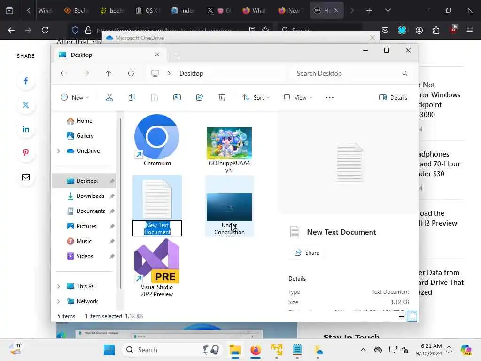
Task: Open Firefox account icon
Action: click(419, 30)
